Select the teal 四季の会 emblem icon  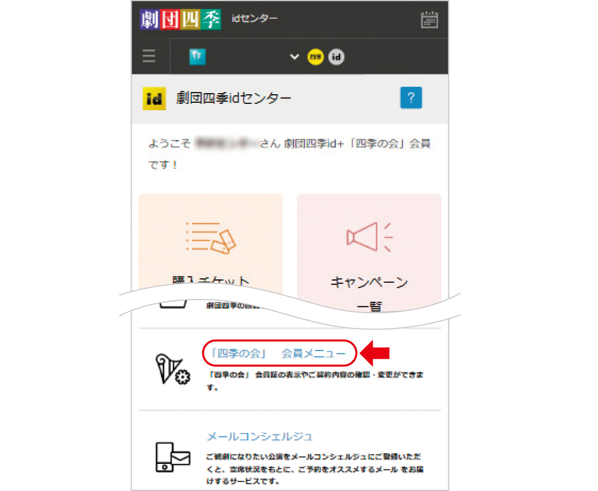pos(197,57)
